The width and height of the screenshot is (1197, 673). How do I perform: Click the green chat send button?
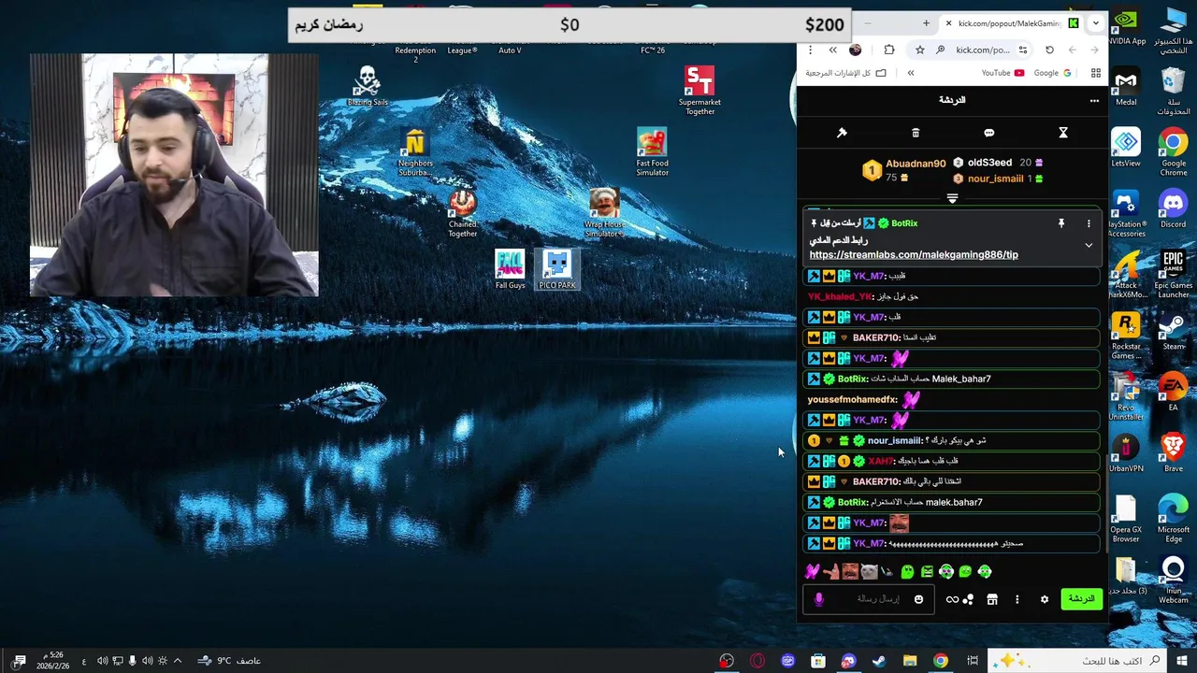(x=1081, y=599)
